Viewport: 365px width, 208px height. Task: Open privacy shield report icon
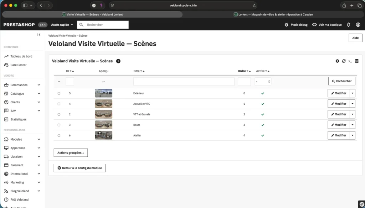tap(94, 6)
